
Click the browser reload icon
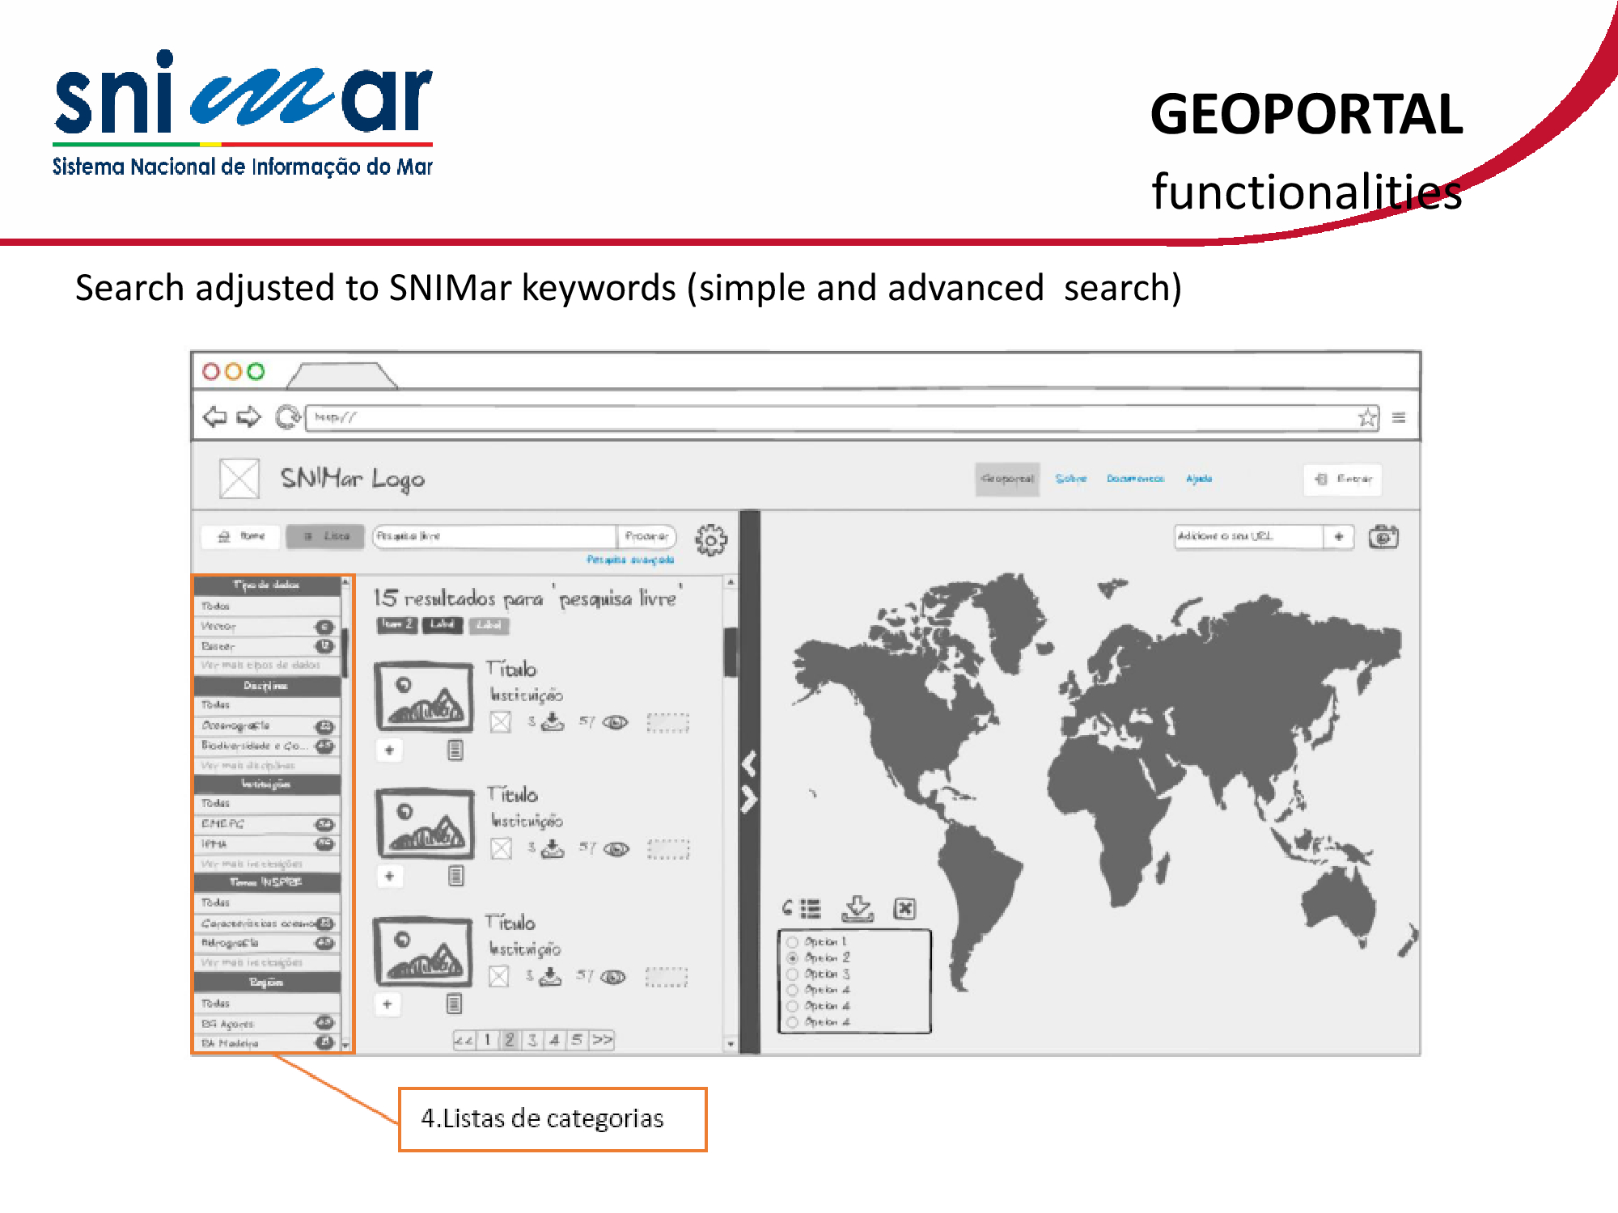coord(287,417)
